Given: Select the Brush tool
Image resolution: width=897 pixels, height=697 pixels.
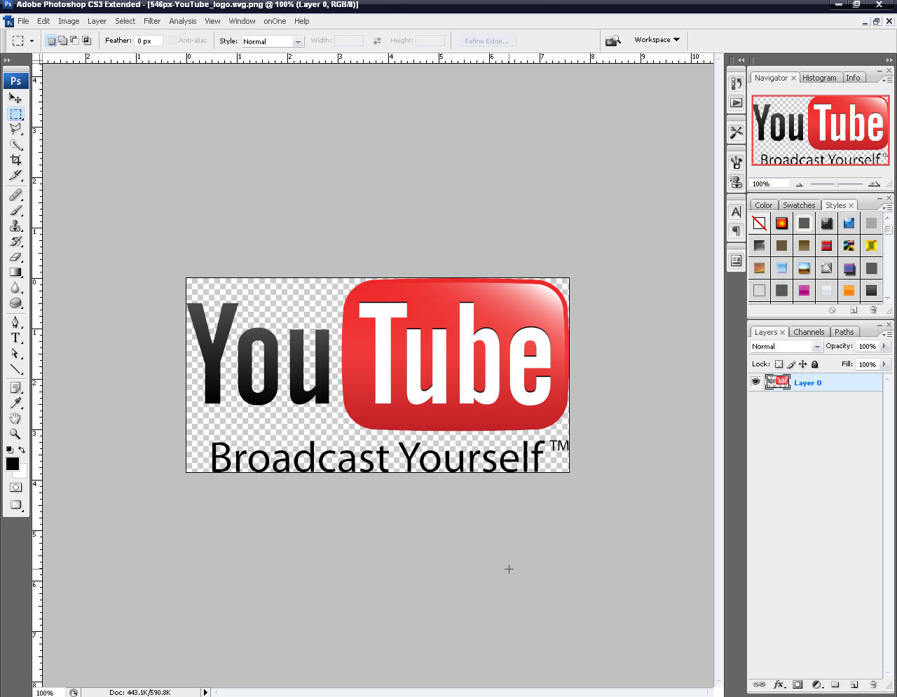Looking at the screenshot, I should point(15,210).
